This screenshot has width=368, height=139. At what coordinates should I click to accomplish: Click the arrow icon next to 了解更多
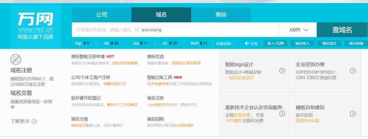tap(34, 121)
